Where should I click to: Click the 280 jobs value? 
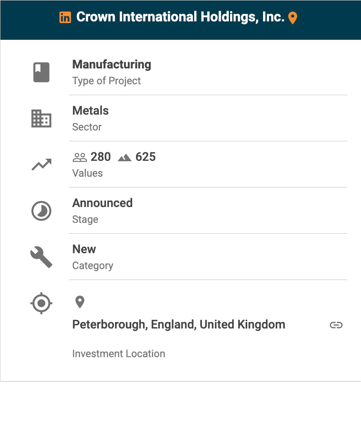click(101, 157)
